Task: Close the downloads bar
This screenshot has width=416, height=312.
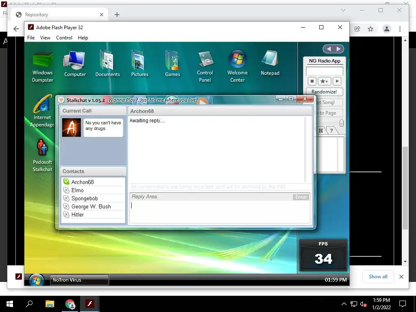Action: (x=401, y=277)
